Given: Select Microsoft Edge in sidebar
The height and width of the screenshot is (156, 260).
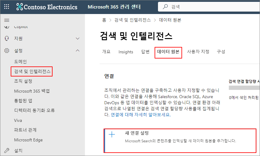Looking at the screenshot, I should pyautogui.click(x=28, y=140).
